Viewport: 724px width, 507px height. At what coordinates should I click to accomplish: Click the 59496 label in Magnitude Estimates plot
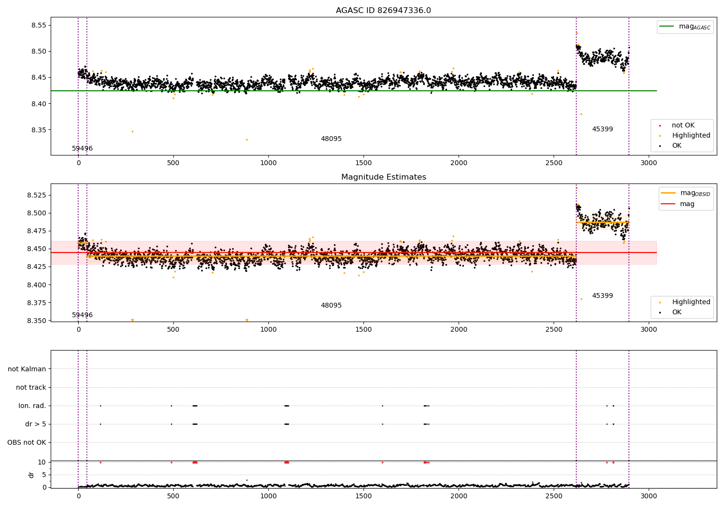[82, 315]
